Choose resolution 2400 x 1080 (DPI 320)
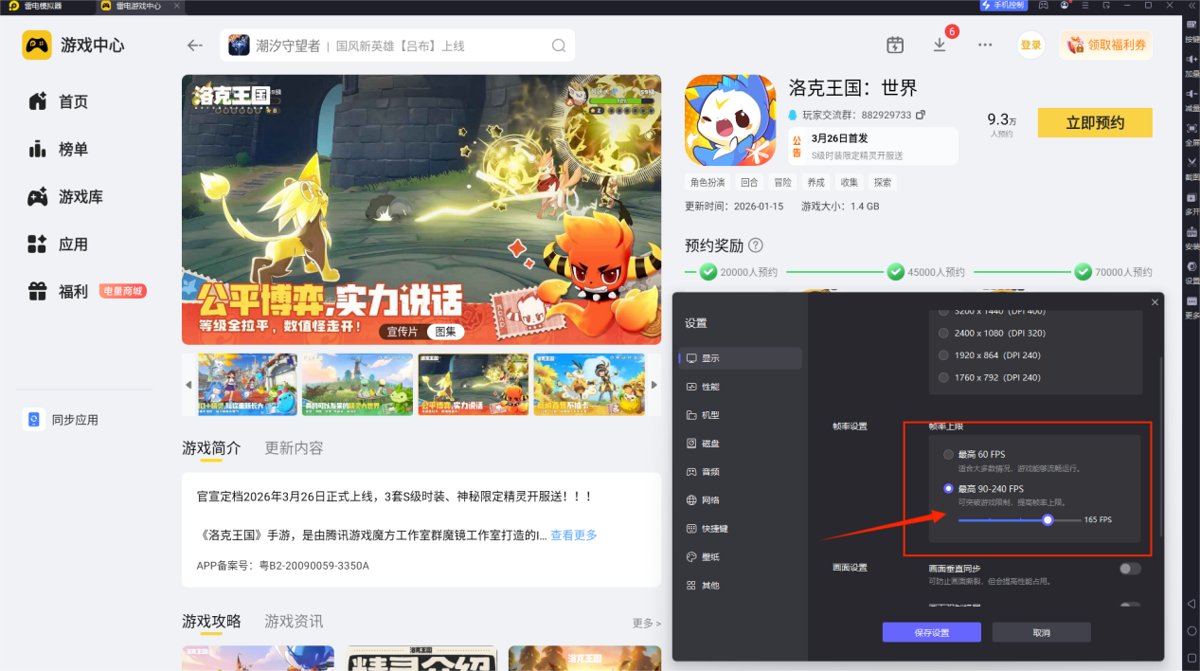The height and width of the screenshot is (671, 1200). coord(942,333)
